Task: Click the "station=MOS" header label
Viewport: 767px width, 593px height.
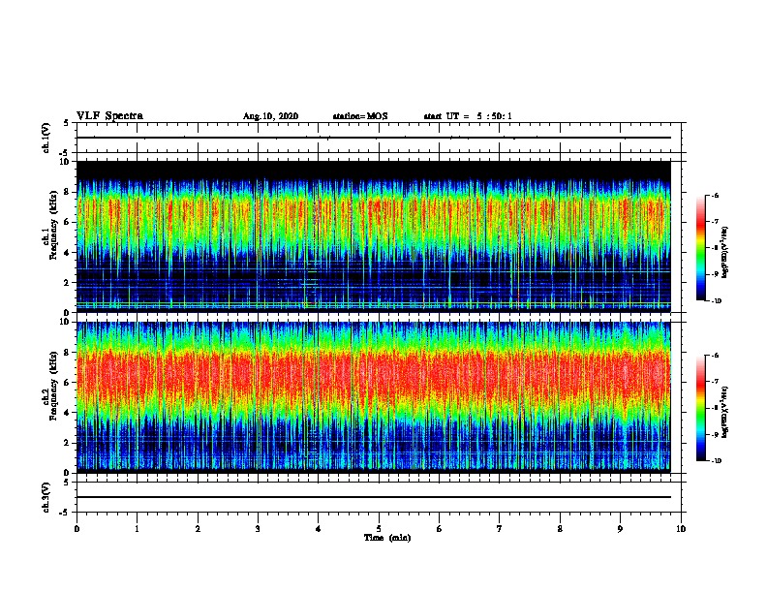Action: pyautogui.click(x=360, y=116)
